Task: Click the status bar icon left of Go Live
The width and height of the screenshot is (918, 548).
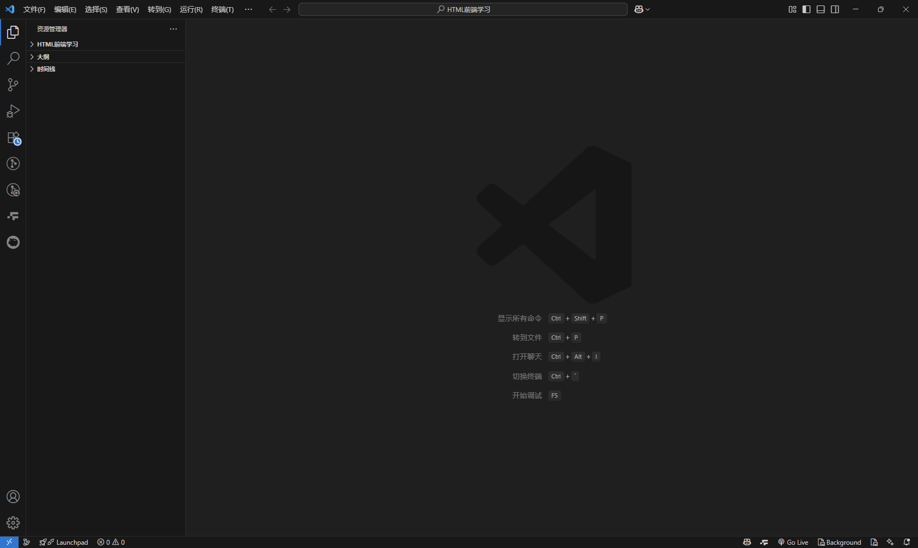Action: (764, 542)
